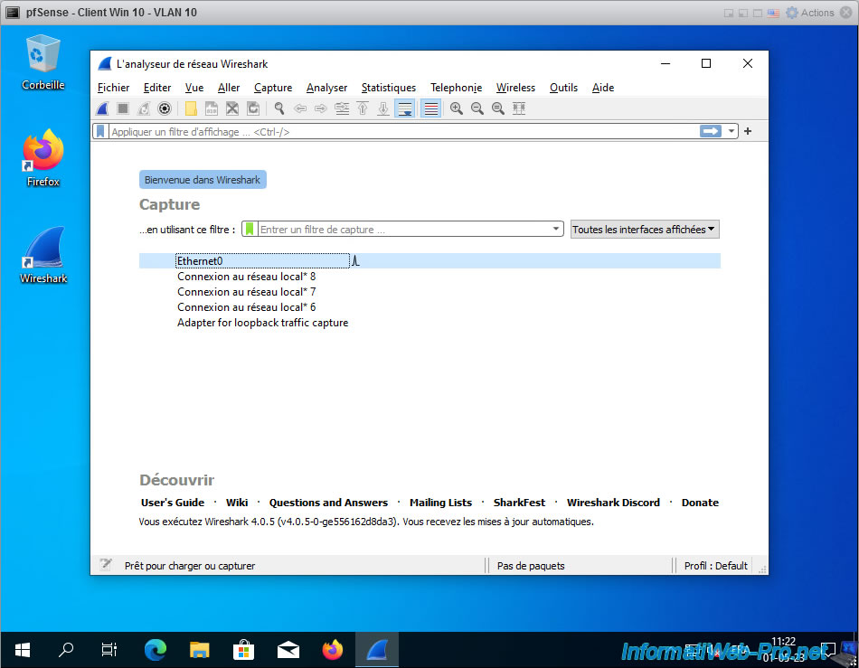Open the Aide menu
859x668 pixels.
click(x=602, y=88)
